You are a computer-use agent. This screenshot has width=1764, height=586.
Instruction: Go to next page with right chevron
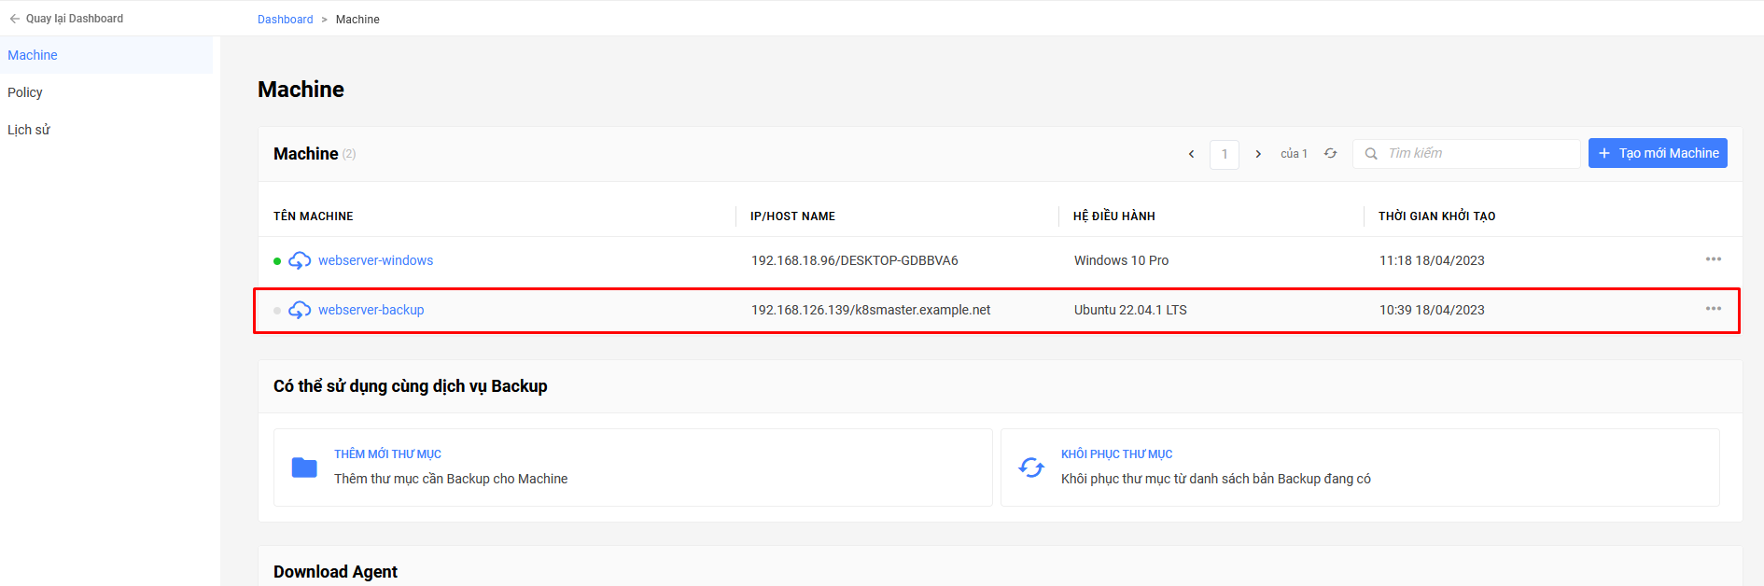coord(1258,154)
